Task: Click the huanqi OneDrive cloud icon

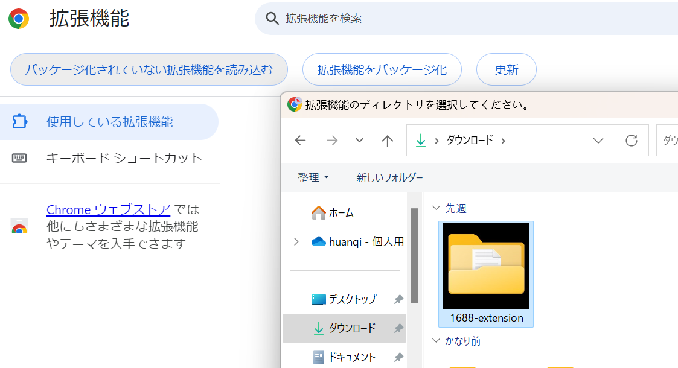Action: point(318,241)
